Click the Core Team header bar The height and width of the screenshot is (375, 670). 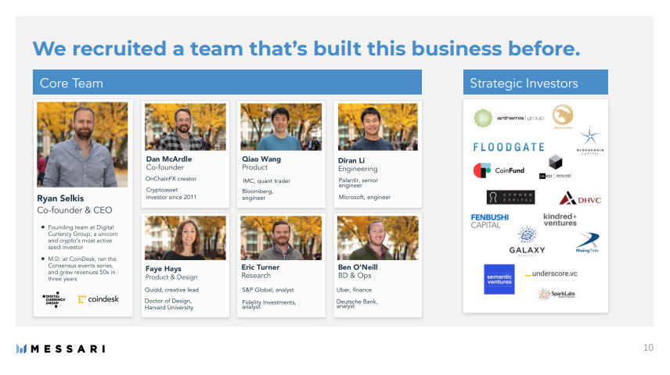227,82
